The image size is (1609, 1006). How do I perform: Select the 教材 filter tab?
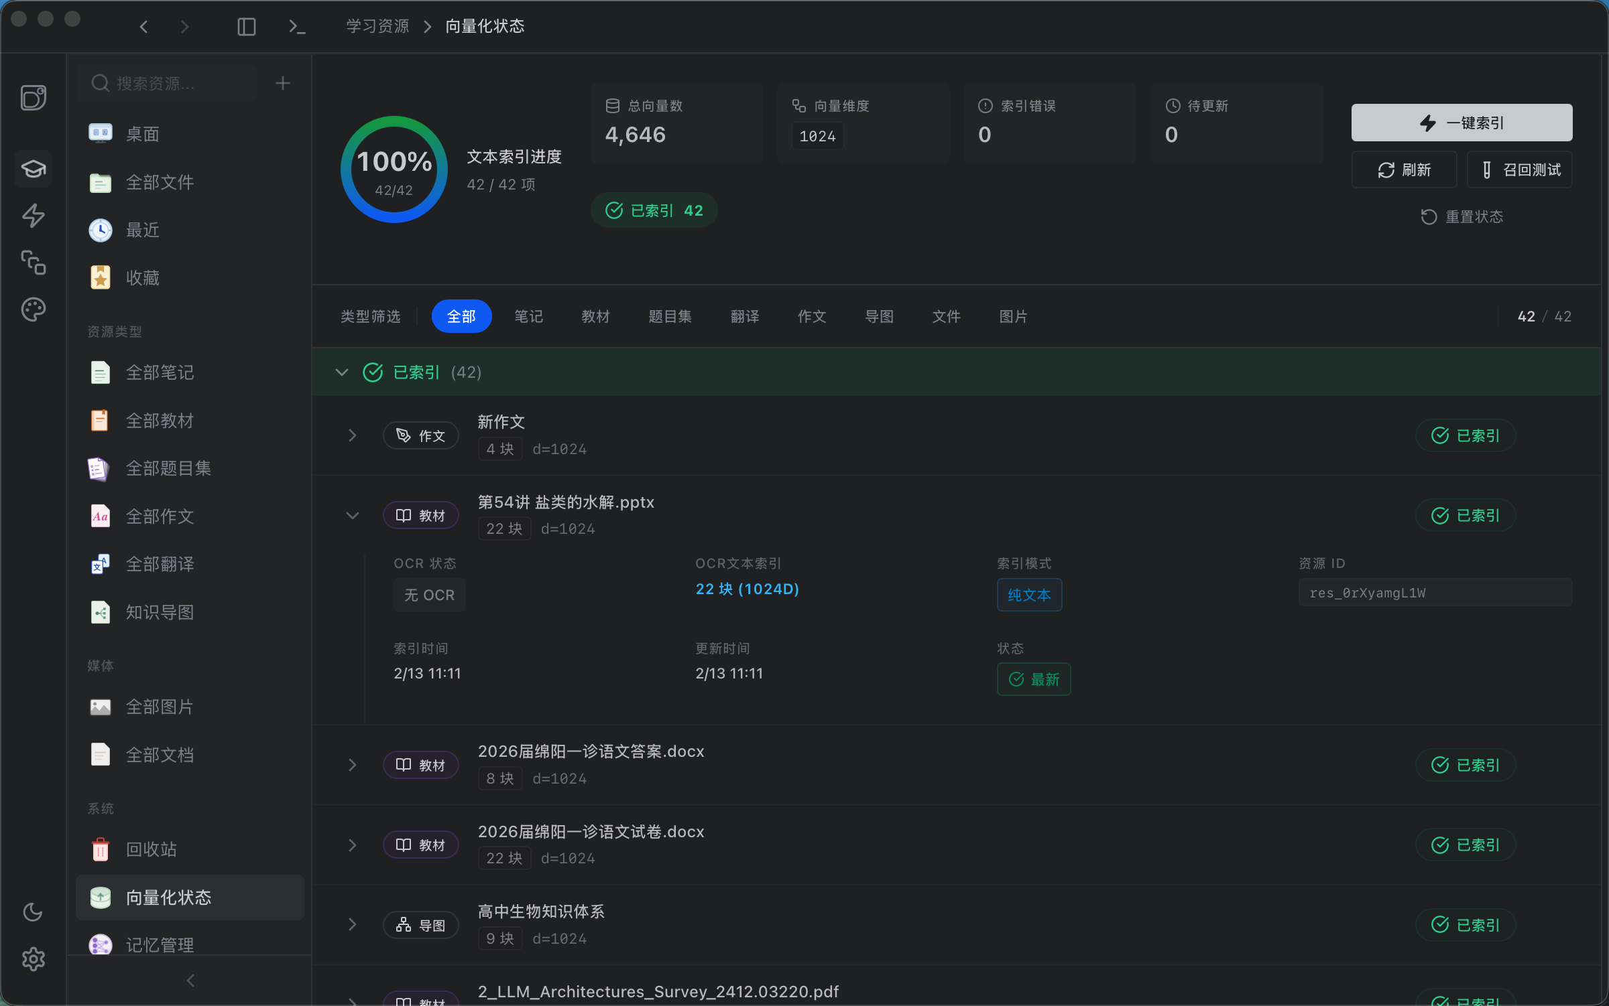[x=596, y=316]
